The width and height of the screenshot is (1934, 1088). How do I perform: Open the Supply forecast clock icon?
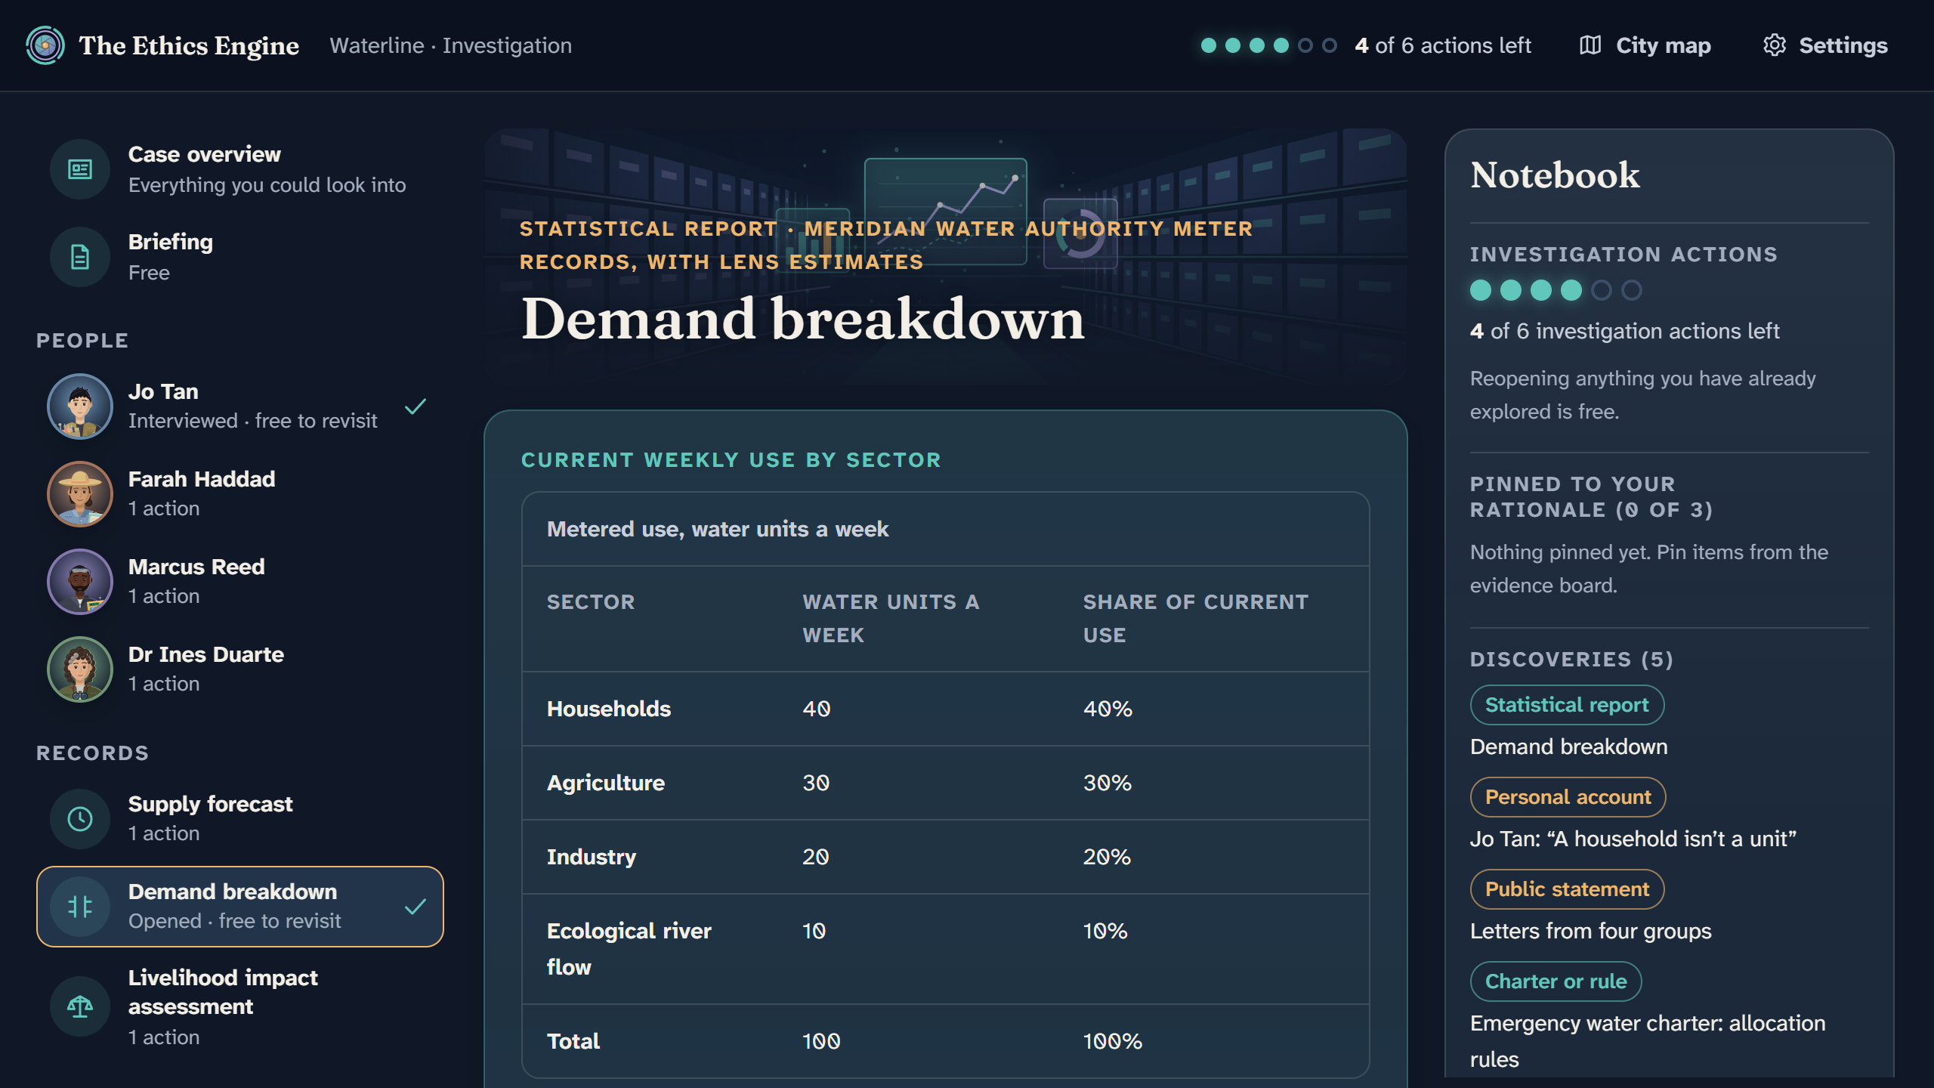[80, 819]
